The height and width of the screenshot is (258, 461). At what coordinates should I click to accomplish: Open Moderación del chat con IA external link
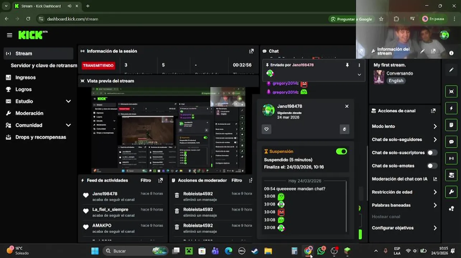click(435, 179)
